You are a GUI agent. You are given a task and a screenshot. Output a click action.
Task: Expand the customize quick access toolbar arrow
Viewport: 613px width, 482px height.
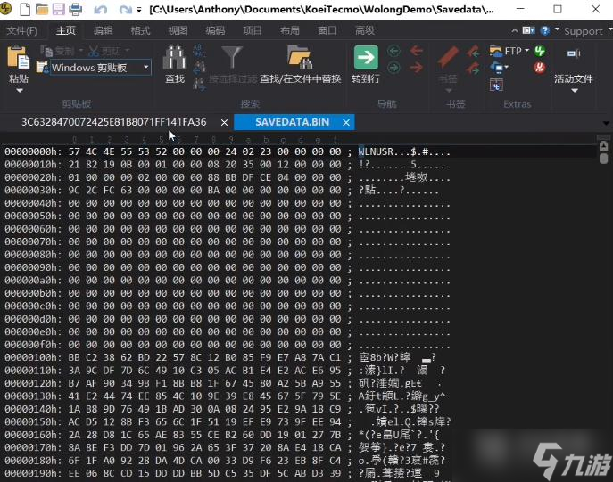click(139, 10)
